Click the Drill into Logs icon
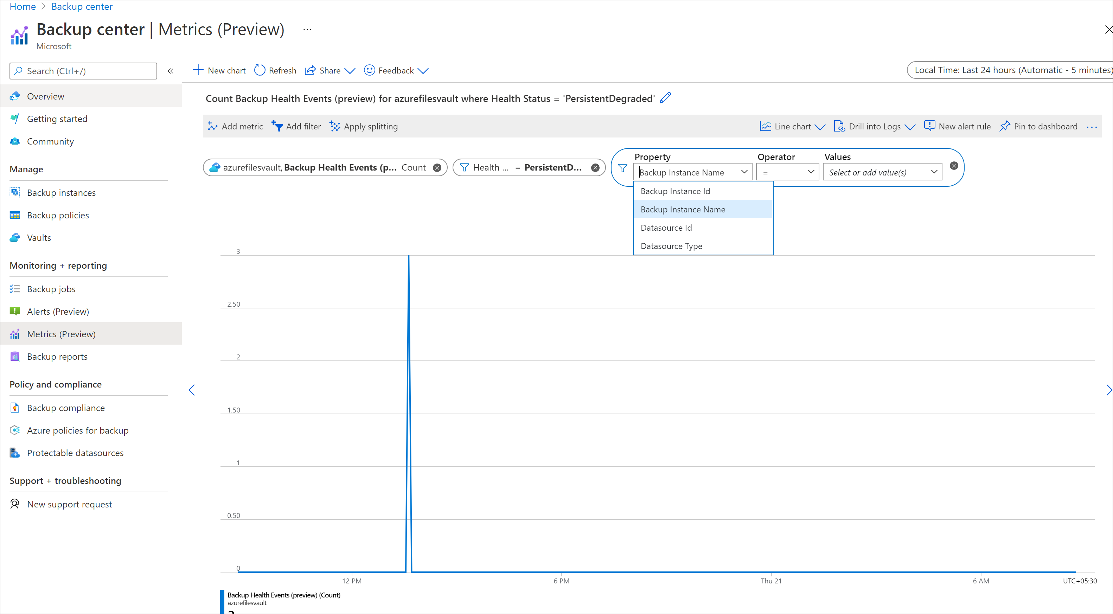The height and width of the screenshot is (614, 1113). pyautogui.click(x=838, y=126)
